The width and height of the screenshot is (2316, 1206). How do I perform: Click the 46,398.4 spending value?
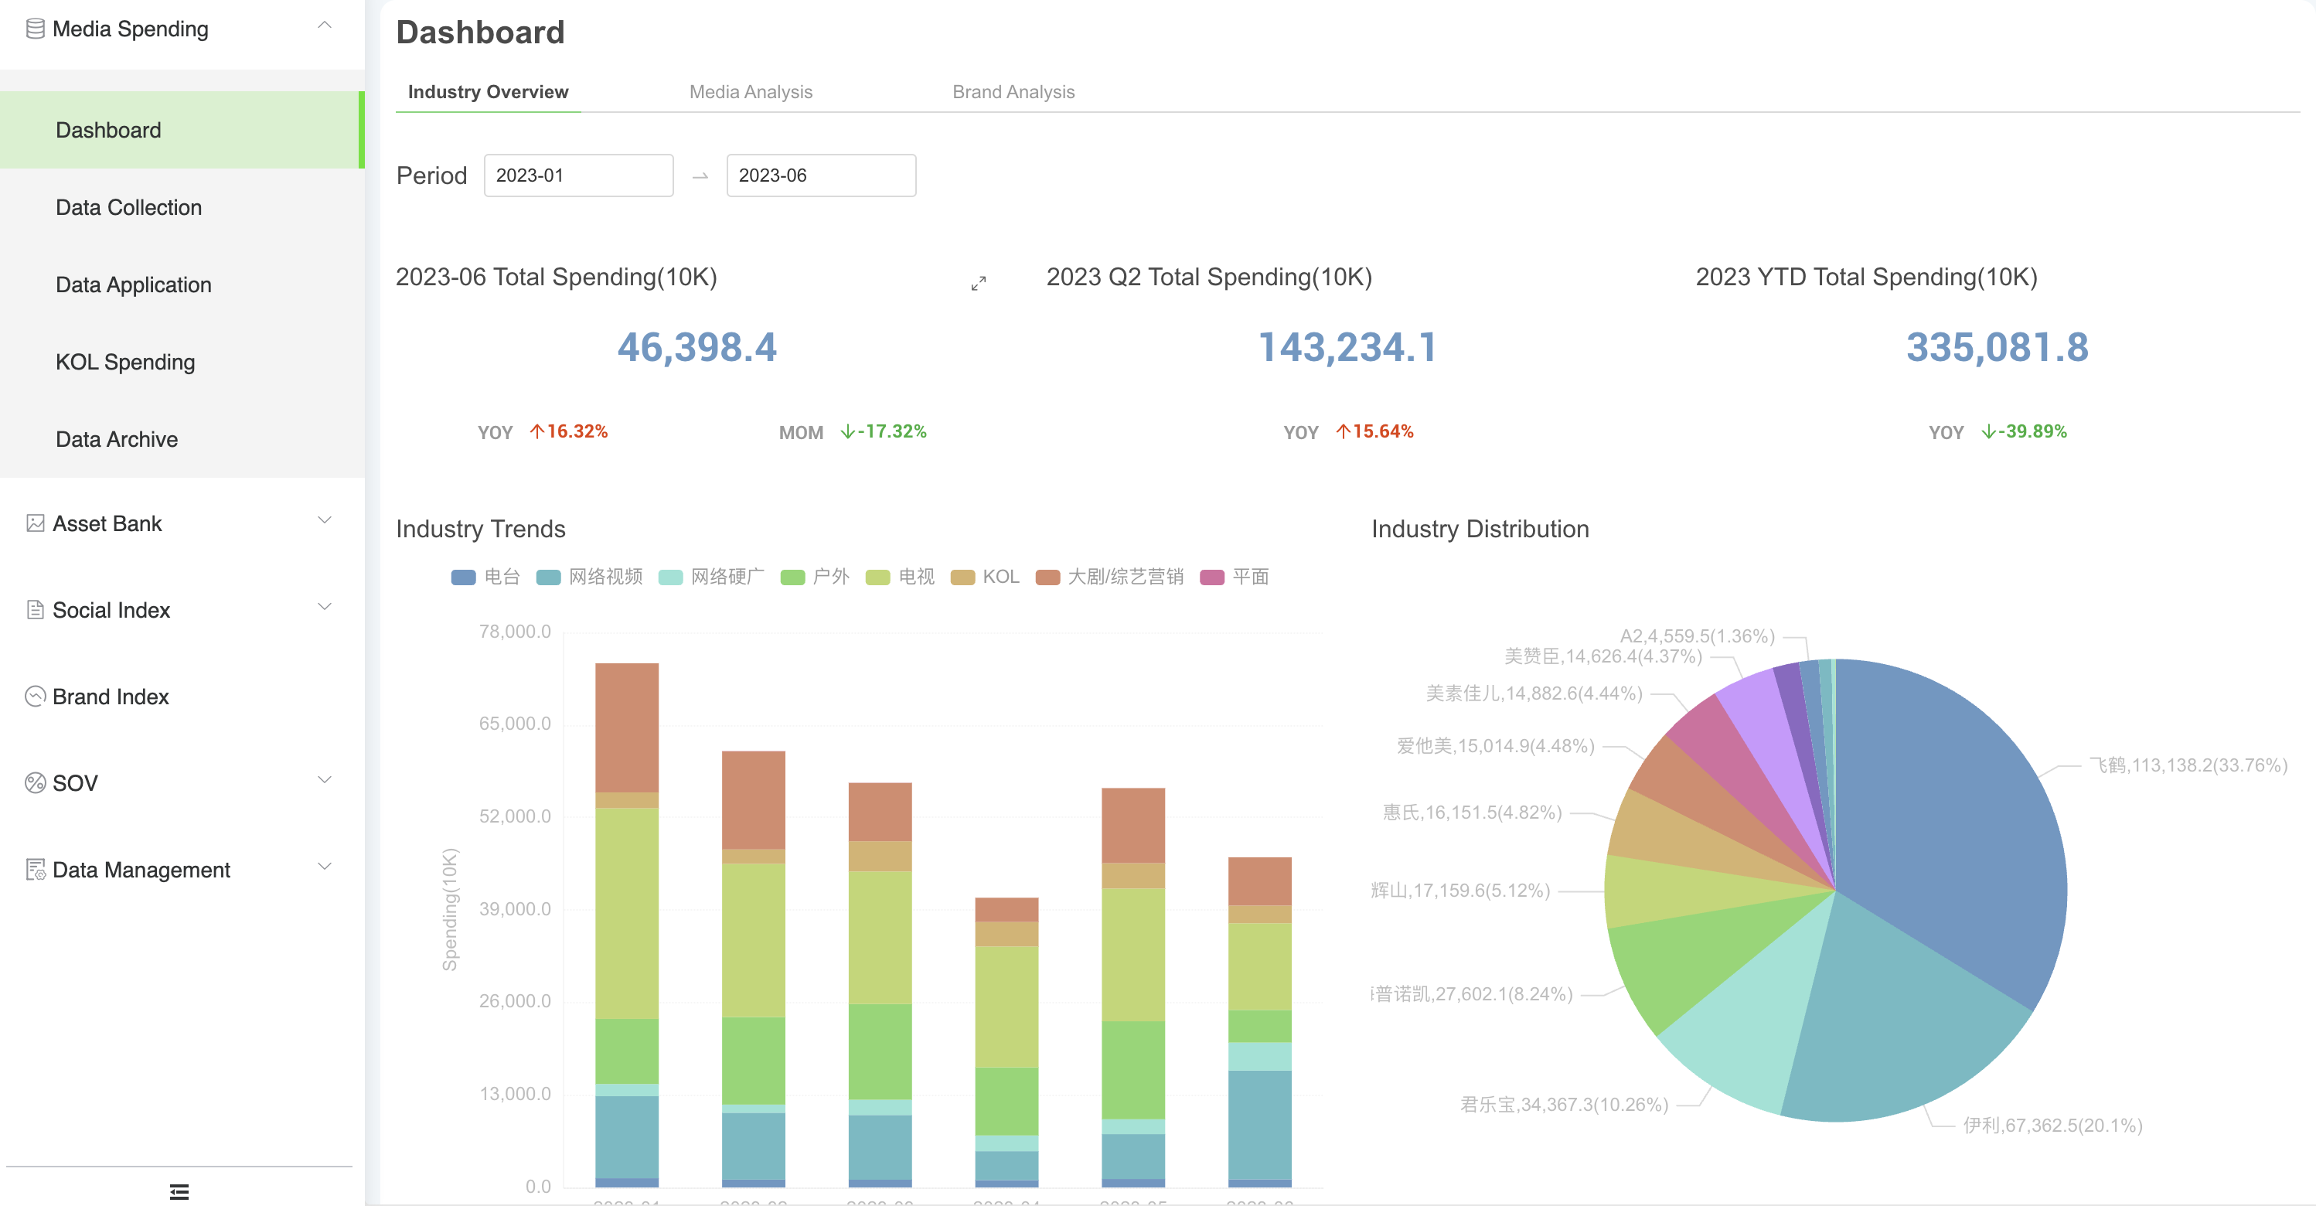coord(697,347)
